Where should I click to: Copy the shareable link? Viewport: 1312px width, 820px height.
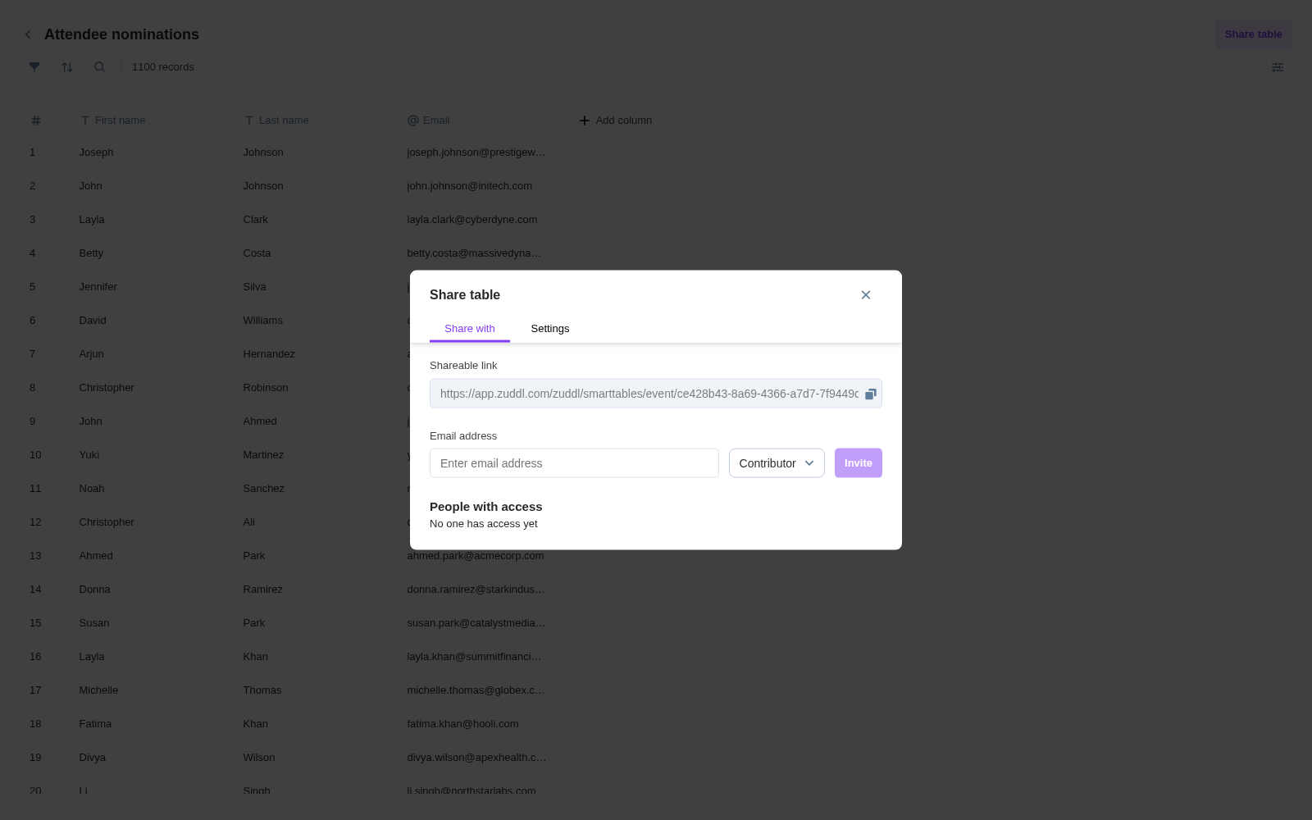[871, 394]
